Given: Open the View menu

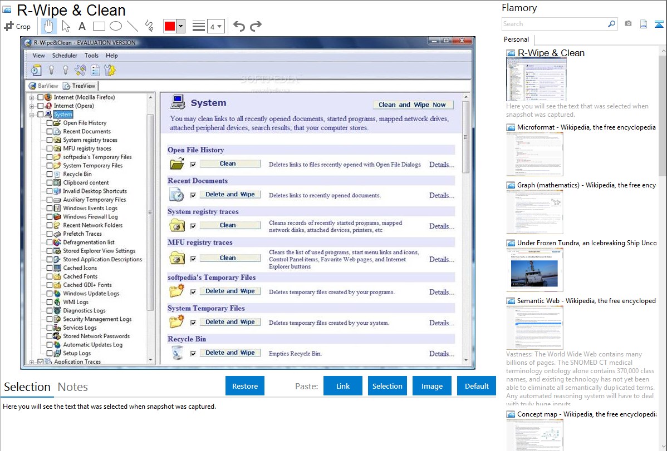Looking at the screenshot, I should click(x=39, y=55).
